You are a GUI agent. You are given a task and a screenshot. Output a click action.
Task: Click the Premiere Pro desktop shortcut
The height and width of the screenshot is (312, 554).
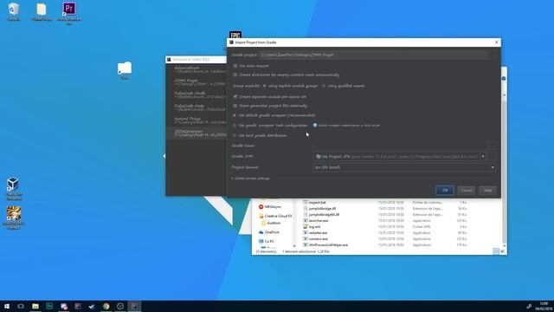pos(69,13)
